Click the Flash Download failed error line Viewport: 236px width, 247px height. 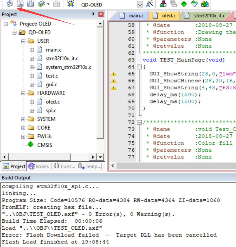(x=109, y=235)
